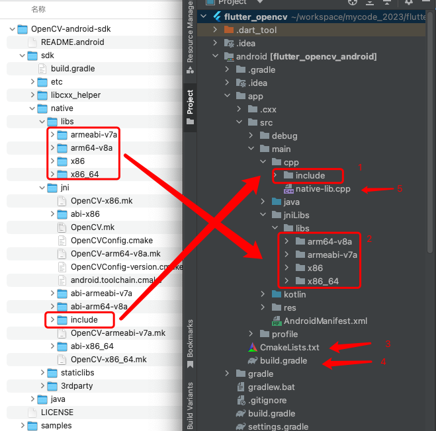Click the project tree vertical scrollbar

pyautogui.click(x=430, y=133)
